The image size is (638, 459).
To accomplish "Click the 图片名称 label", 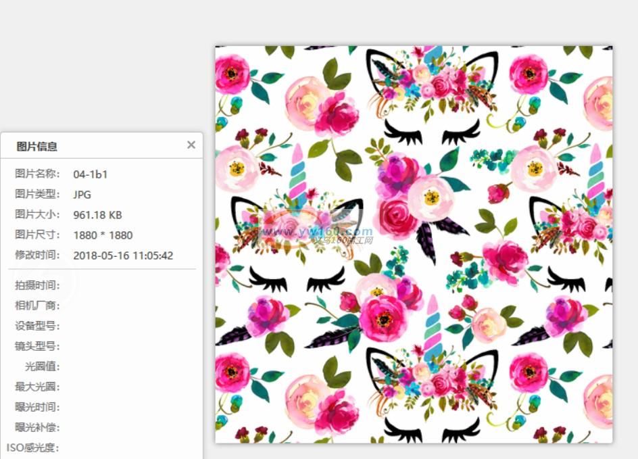I will pyautogui.click(x=38, y=174).
